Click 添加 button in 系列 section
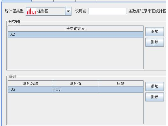This screenshot has width=168, height=126. click(154, 86)
